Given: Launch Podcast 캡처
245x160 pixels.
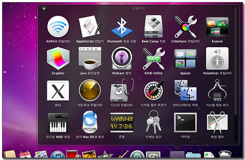Looking at the screenshot, I should 122,59.
